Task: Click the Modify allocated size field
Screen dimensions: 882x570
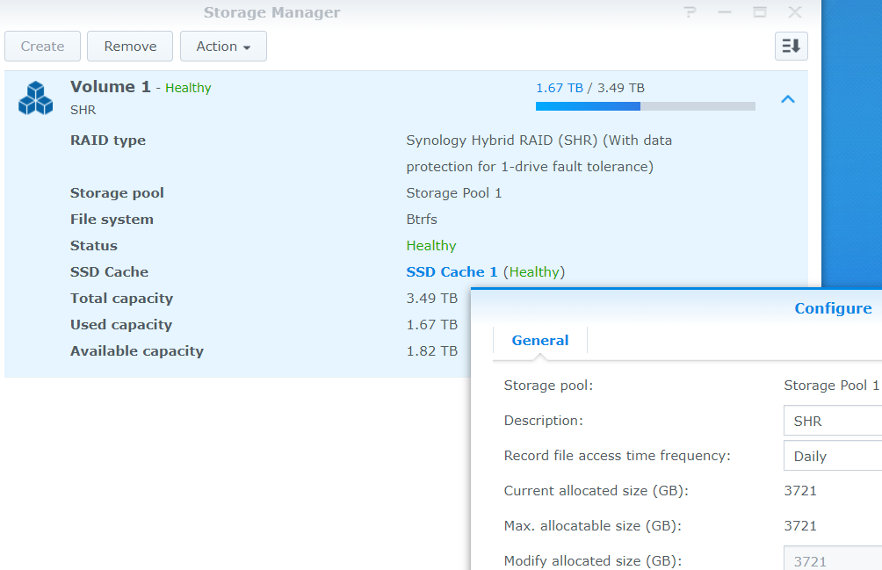Action: (x=833, y=559)
